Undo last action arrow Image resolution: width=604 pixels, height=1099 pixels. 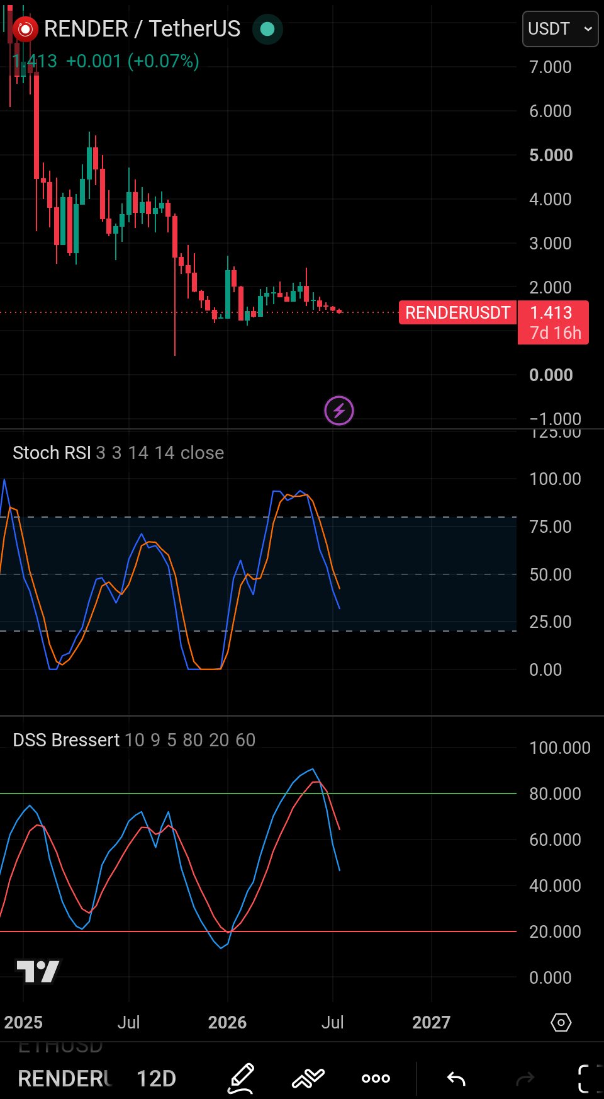(x=456, y=1079)
